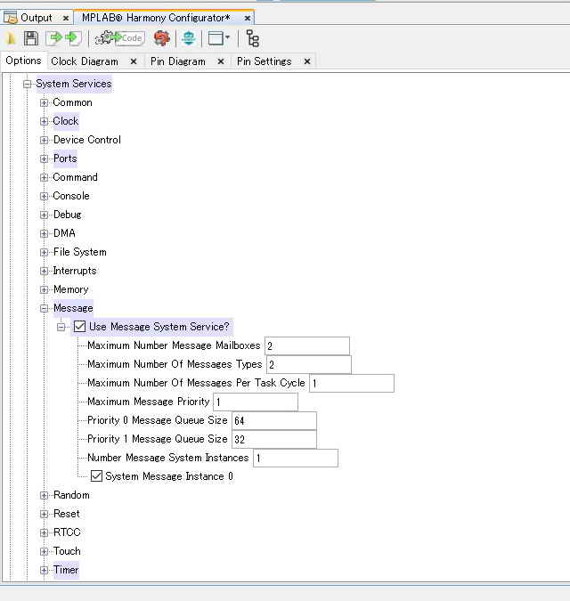Click the Output window tab icon
The height and width of the screenshot is (601, 570).
(x=11, y=18)
